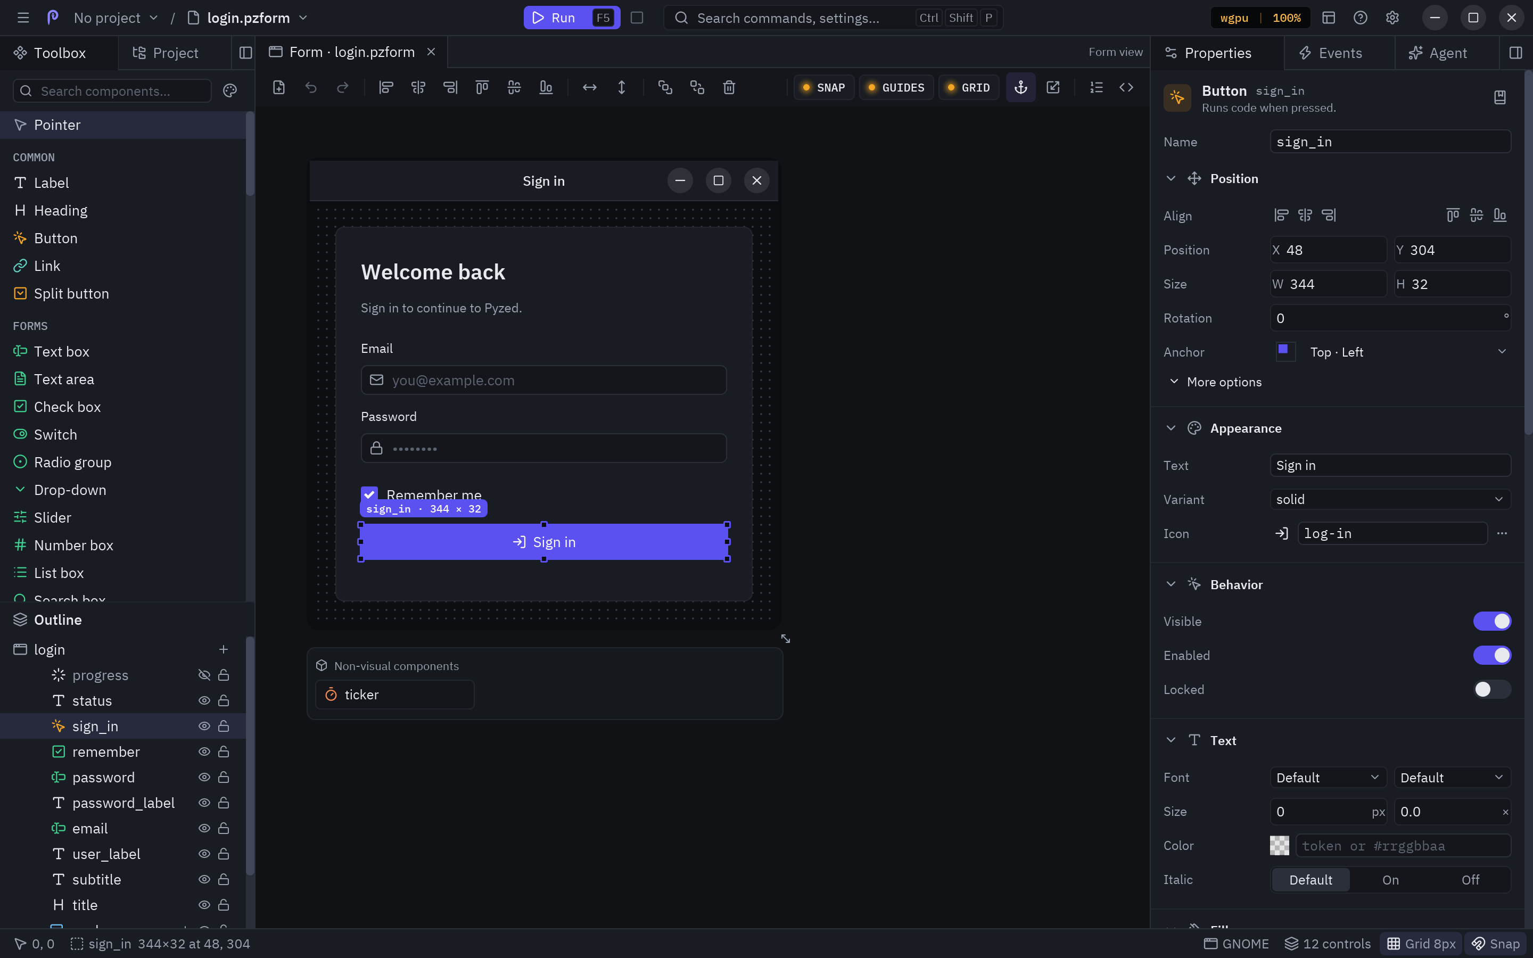Open the Variant solid dropdown
This screenshot has width=1533, height=958.
click(x=1391, y=500)
